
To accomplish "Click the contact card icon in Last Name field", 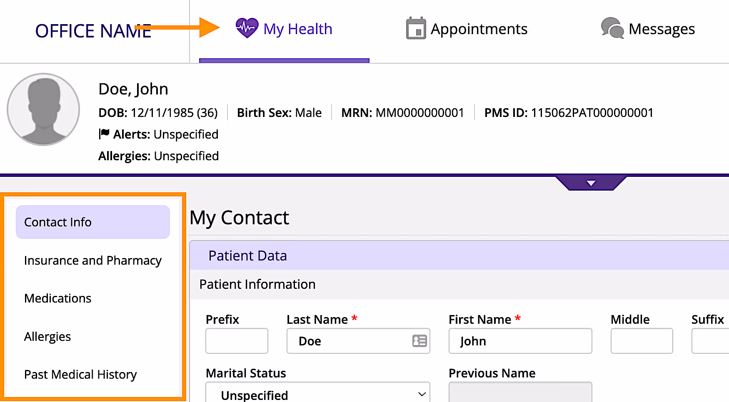I will [419, 341].
